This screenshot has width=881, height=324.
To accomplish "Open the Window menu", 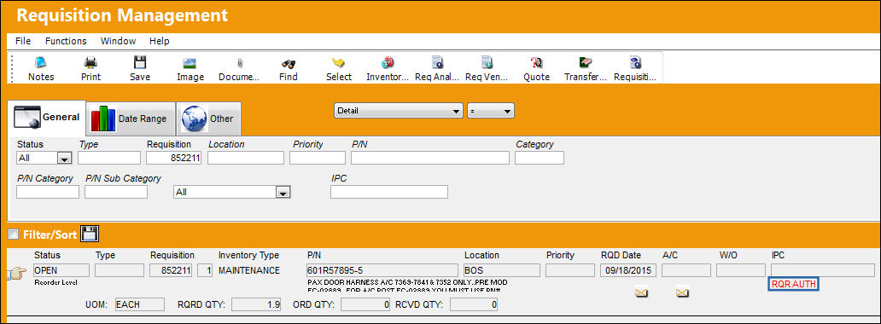I will coord(118,41).
